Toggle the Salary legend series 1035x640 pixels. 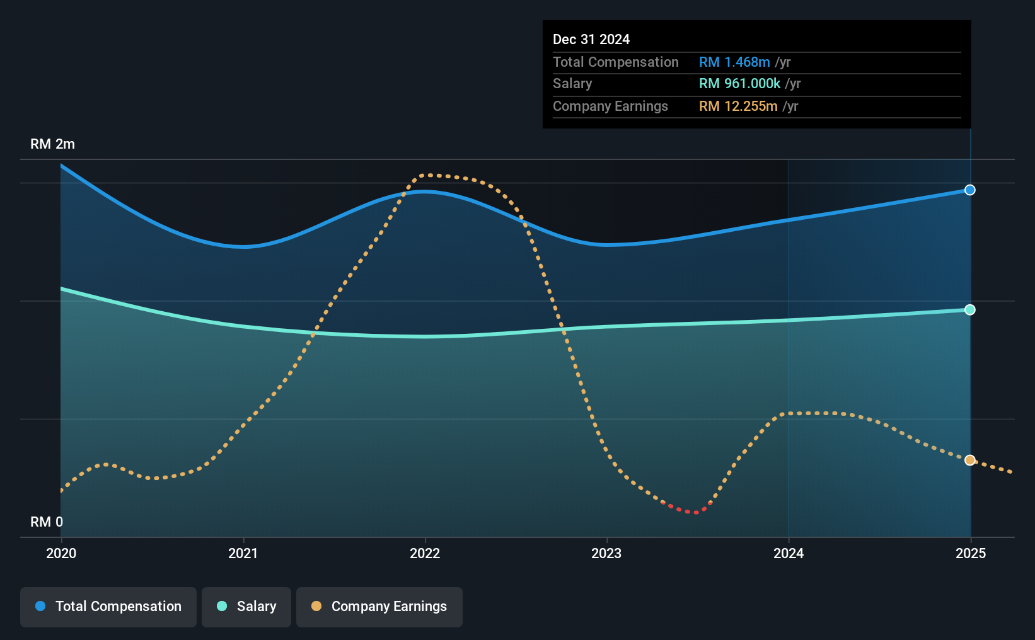[x=246, y=607]
